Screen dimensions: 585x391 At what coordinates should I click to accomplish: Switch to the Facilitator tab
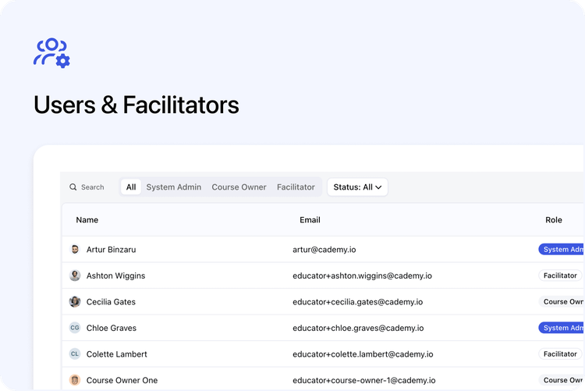296,187
